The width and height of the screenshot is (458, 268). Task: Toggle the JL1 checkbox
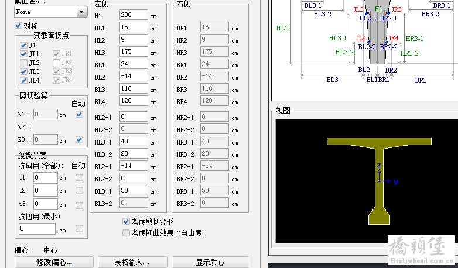click(x=23, y=54)
